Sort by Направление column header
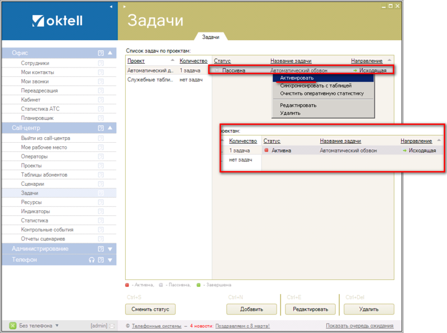 367,61
